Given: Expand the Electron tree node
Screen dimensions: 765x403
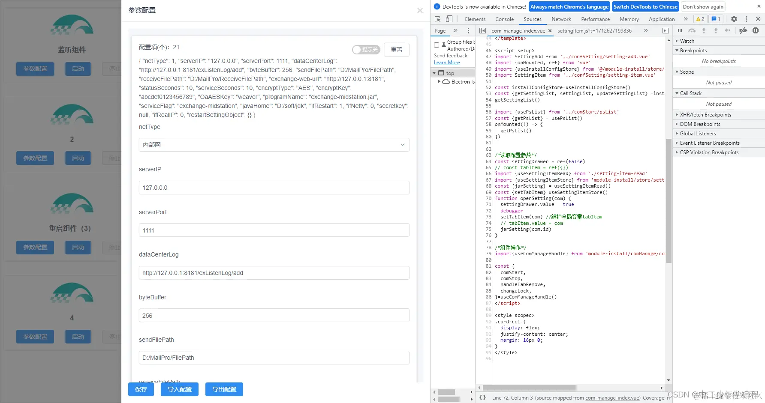Looking at the screenshot, I should click(x=439, y=82).
